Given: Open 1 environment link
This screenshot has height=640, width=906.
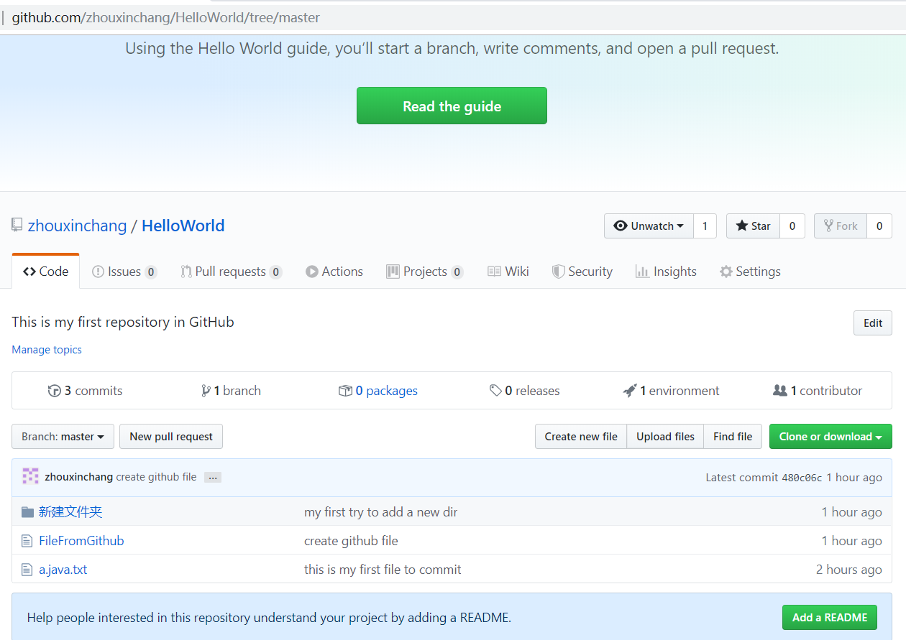Looking at the screenshot, I should tap(672, 391).
